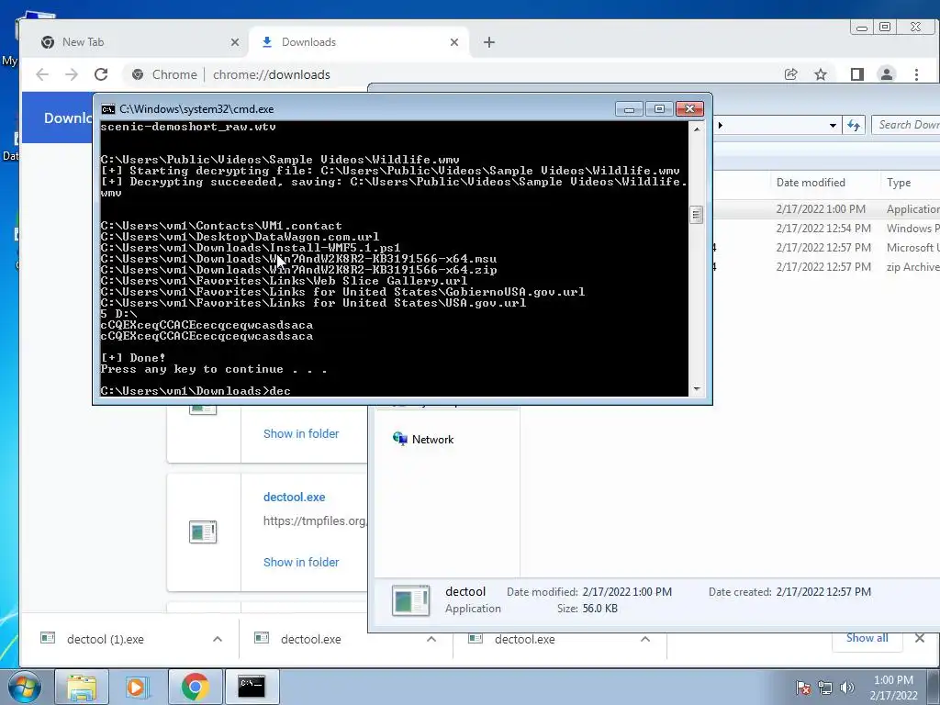Click the cmd.exe title bar icon
This screenshot has width=940, height=705.
[108, 109]
